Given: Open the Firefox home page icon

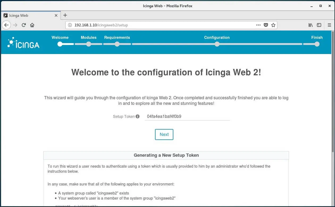Looking at the screenshot, I should [32, 25].
